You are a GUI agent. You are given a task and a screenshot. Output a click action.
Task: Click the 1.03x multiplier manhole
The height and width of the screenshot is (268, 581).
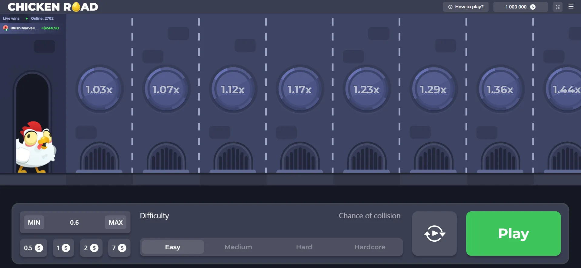coord(99,89)
